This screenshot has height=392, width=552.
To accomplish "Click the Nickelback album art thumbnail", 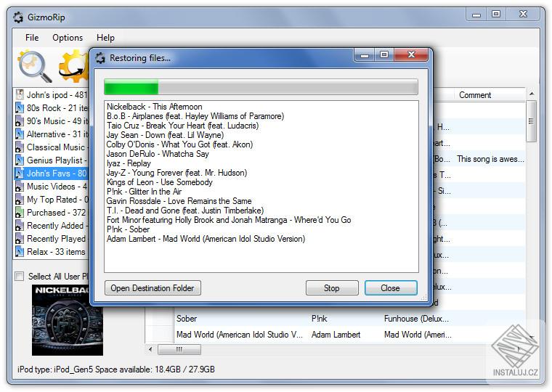I will point(68,320).
